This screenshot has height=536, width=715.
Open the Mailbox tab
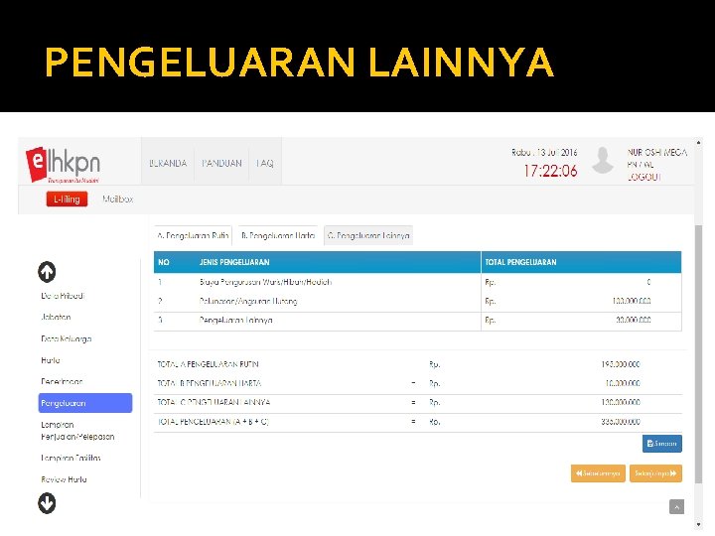tap(117, 200)
